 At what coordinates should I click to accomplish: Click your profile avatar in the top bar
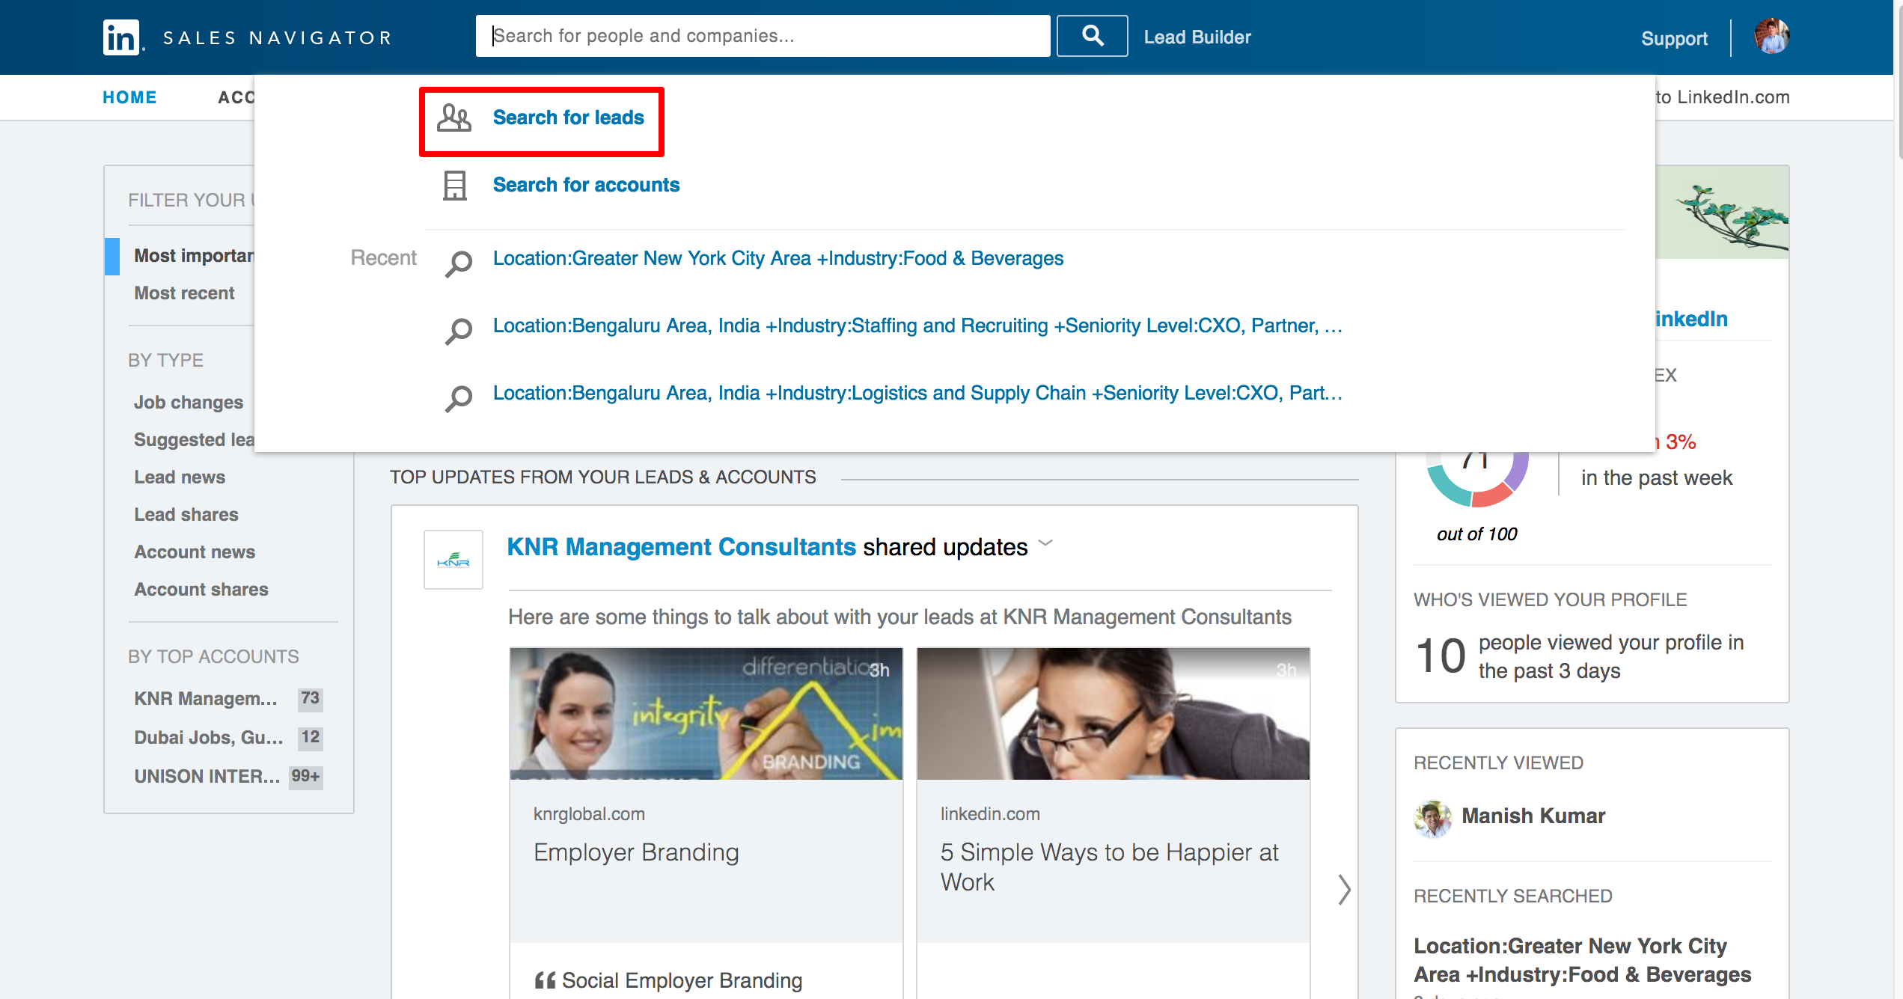pos(1772,37)
